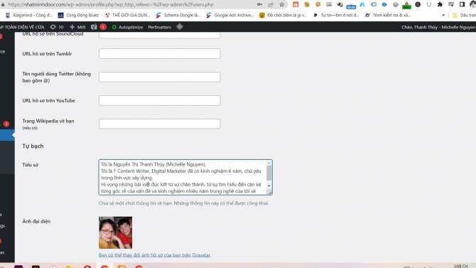Open the Schema Google bookmark
This screenshot has height=268, width=476.
178,15
